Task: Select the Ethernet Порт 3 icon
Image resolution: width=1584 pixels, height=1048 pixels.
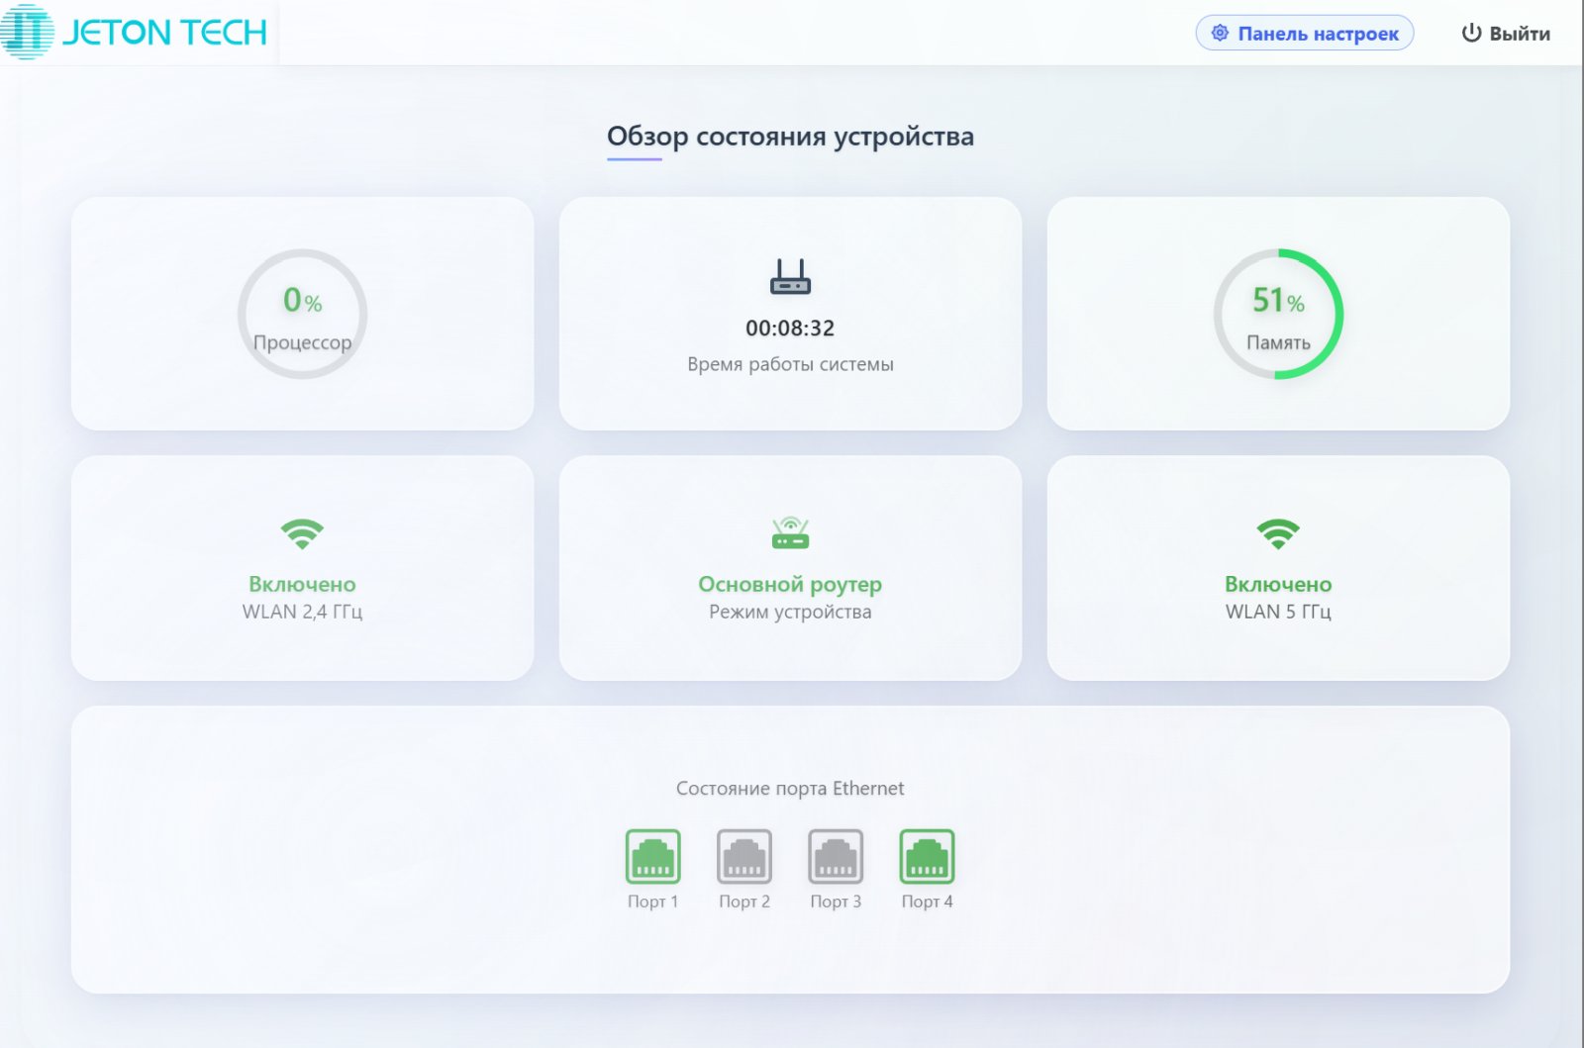Action: (x=836, y=856)
